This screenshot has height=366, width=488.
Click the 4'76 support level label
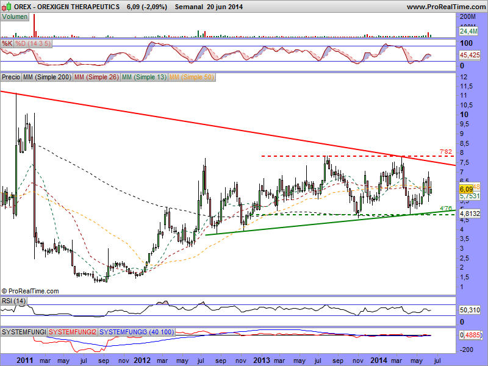[446, 208]
